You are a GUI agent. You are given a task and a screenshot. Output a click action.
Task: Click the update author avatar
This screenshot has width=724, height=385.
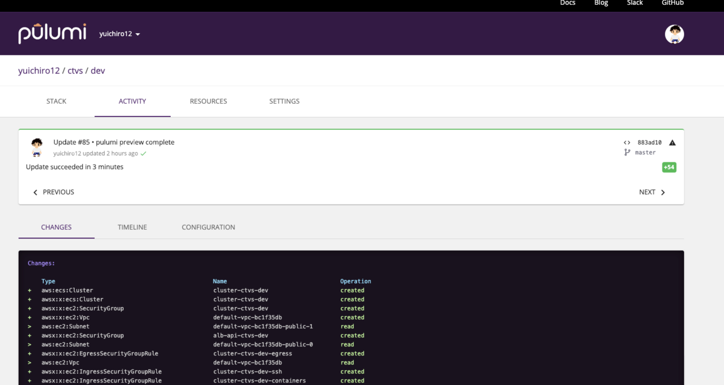tap(37, 147)
